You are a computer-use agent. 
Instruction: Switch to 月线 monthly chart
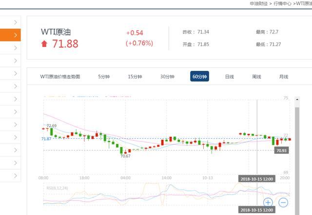(x=284, y=77)
